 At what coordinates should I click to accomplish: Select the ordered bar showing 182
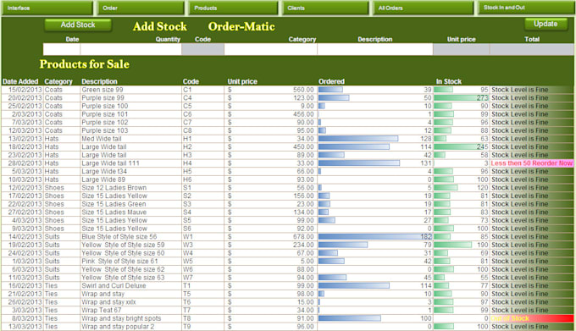[375, 237]
